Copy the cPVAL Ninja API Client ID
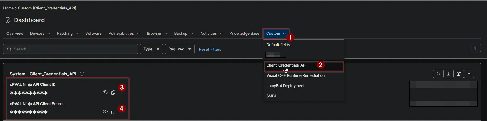The height and width of the screenshot is (121, 487). pyautogui.click(x=113, y=92)
